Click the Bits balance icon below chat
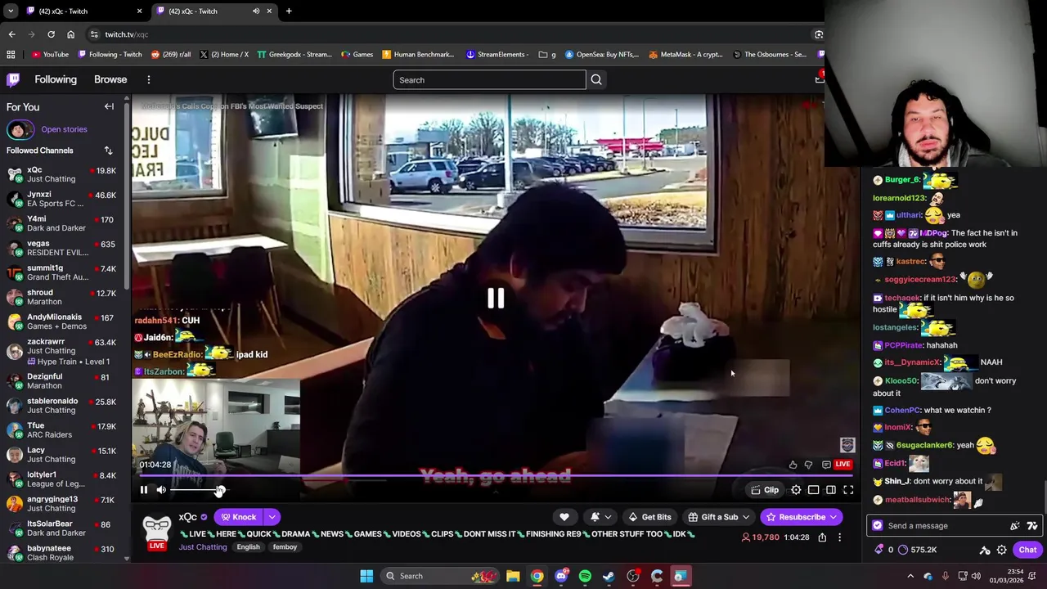 click(878, 550)
